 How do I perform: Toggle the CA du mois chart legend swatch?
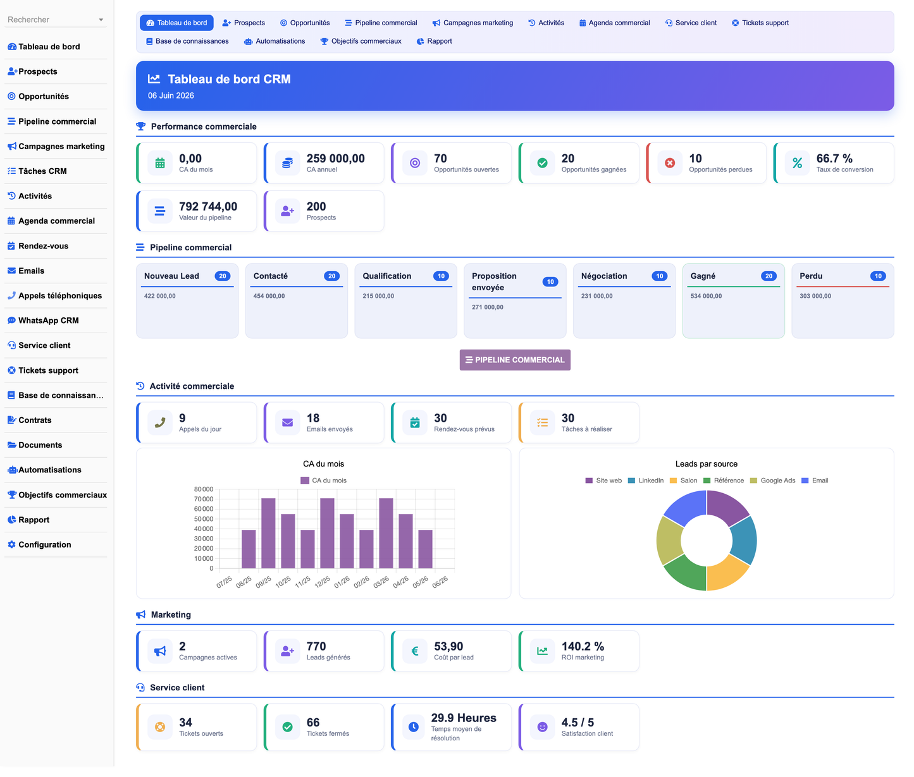pyautogui.click(x=305, y=480)
